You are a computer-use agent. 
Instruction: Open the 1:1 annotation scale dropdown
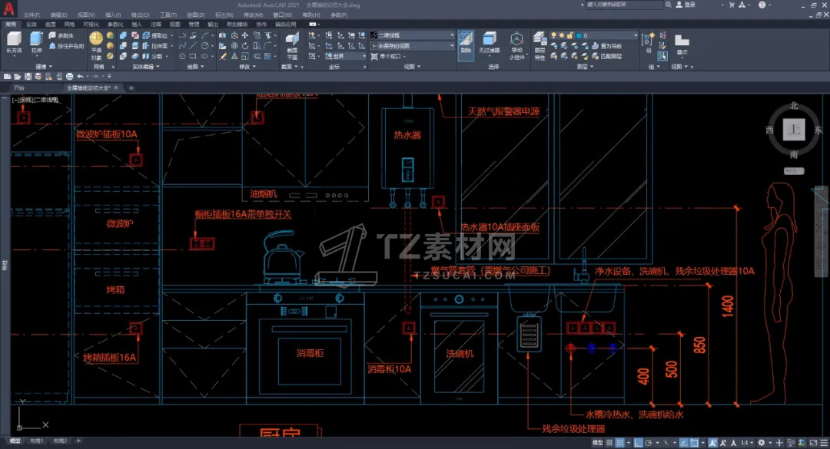point(746,443)
